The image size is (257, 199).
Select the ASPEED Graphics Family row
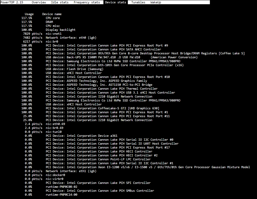pos(84,81)
